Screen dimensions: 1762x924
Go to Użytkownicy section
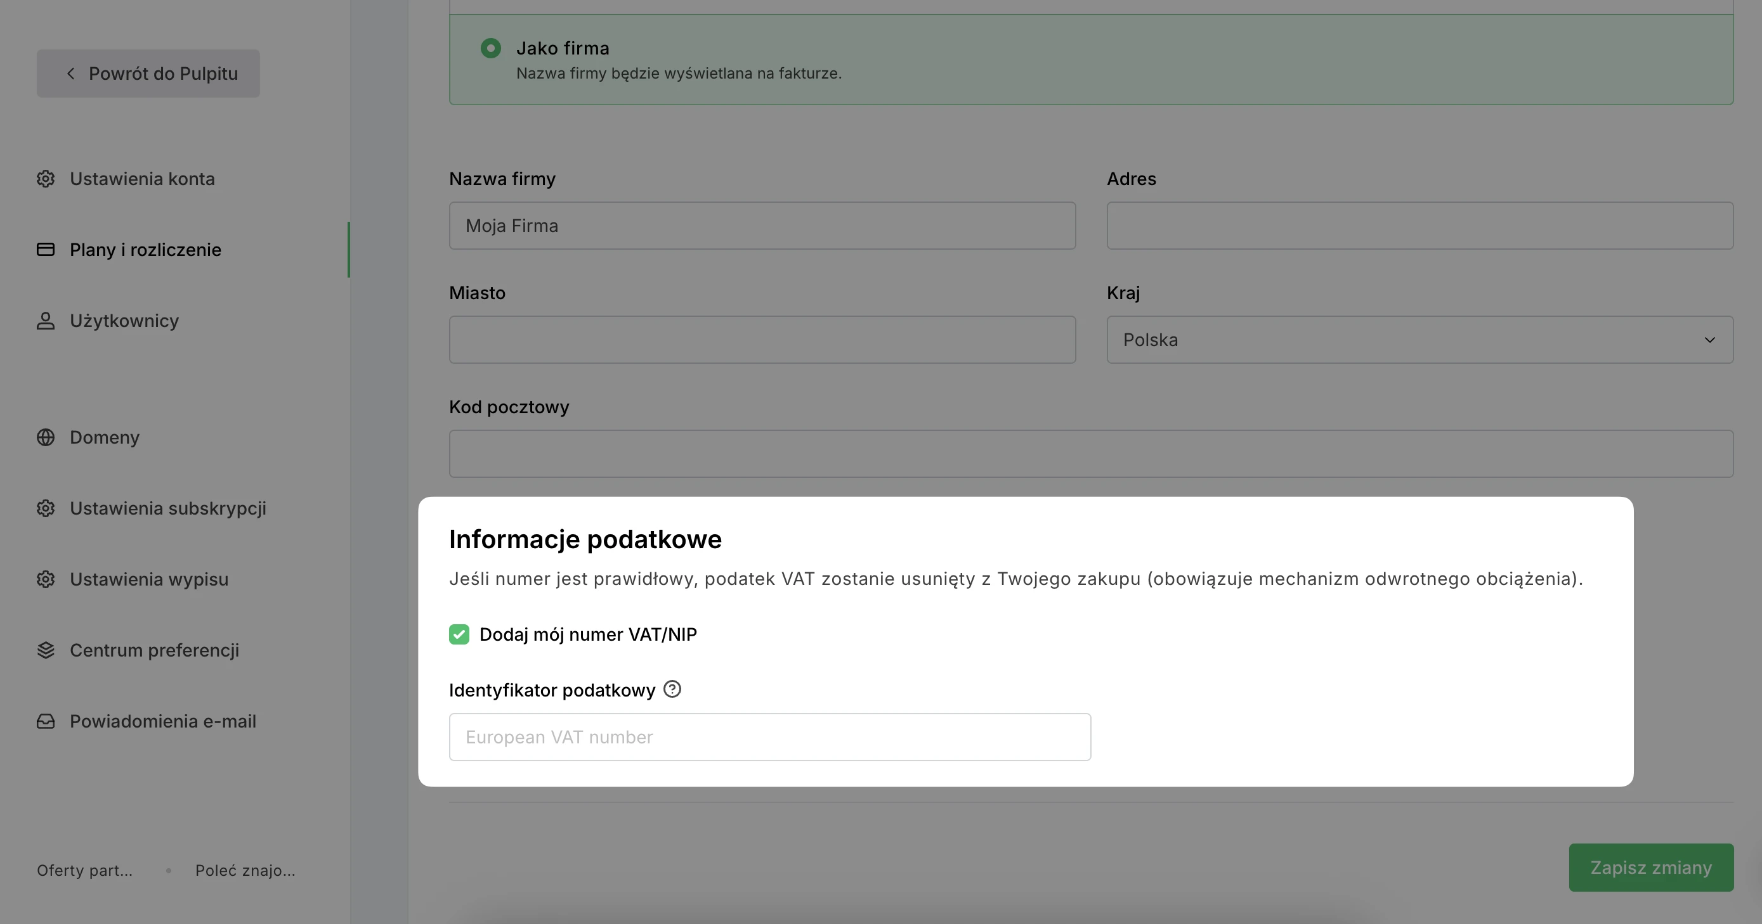[x=124, y=321]
